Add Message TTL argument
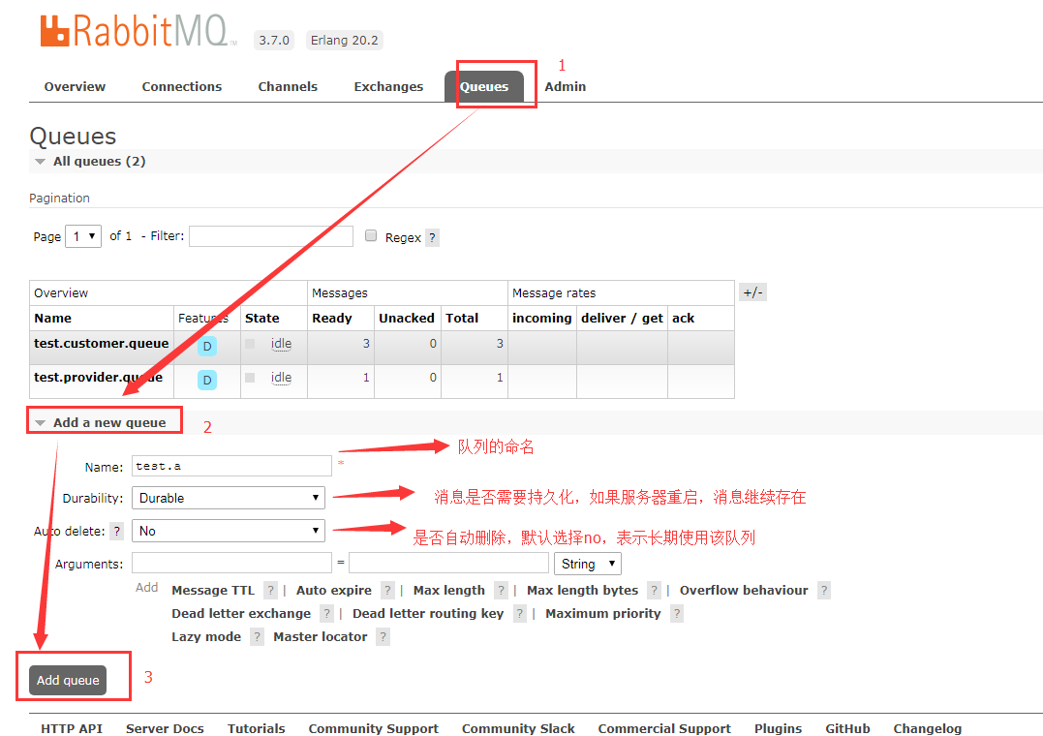This screenshot has width=1043, height=736. (x=213, y=591)
